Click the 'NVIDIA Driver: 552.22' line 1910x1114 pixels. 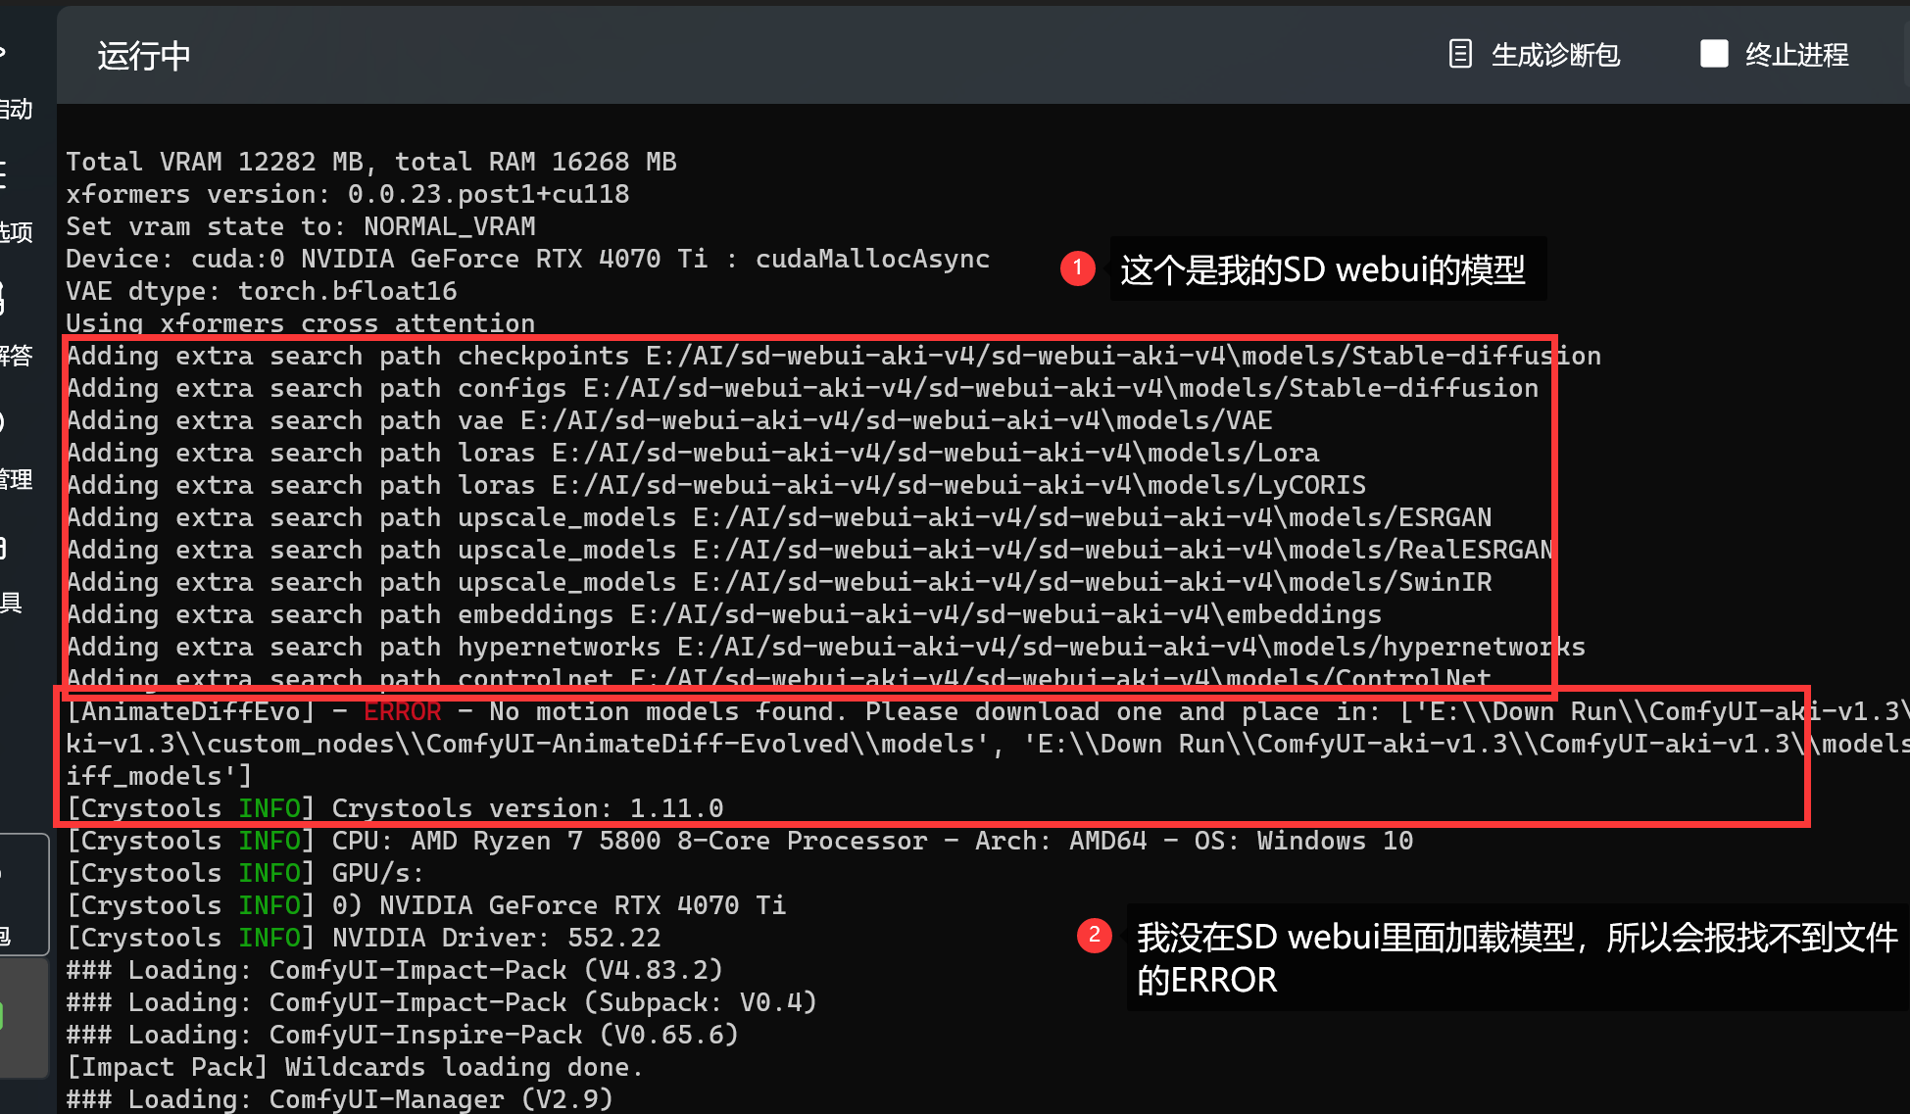(x=364, y=938)
